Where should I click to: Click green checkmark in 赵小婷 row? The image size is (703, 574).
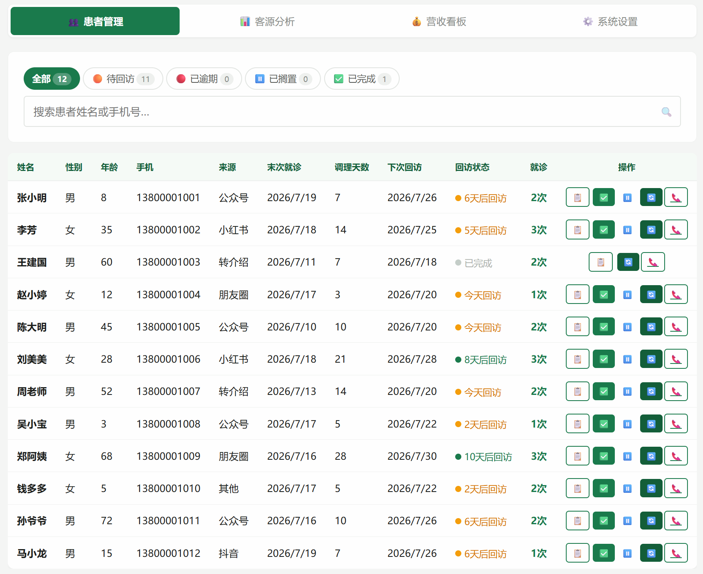604,295
